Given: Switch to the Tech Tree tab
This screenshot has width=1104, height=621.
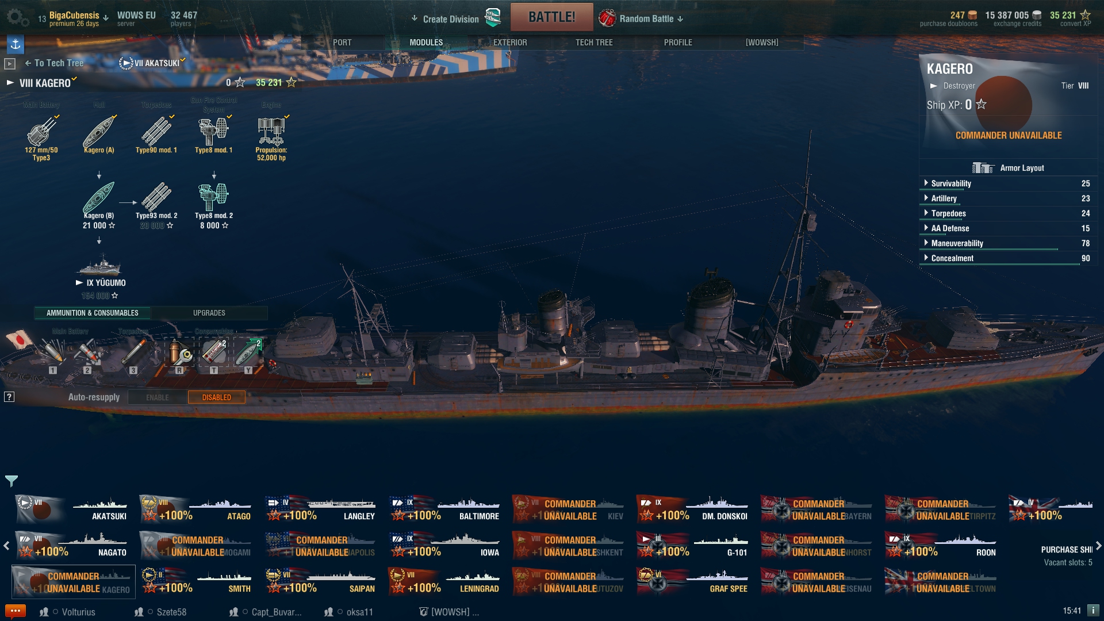Looking at the screenshot, I should click(x=594, y=43).
